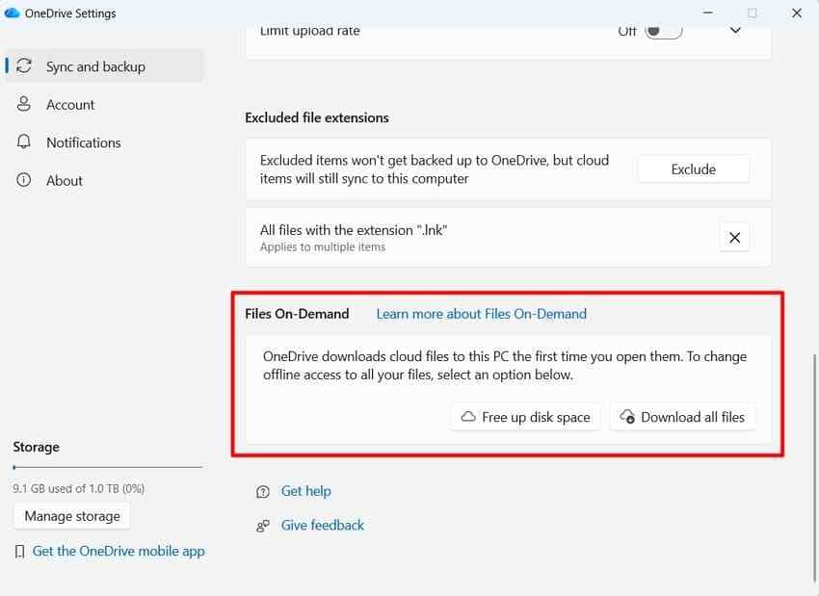Click the 9.1 GB used of 1.0 TB text
The height and width of the screenshot is (596, 819).
79,488
